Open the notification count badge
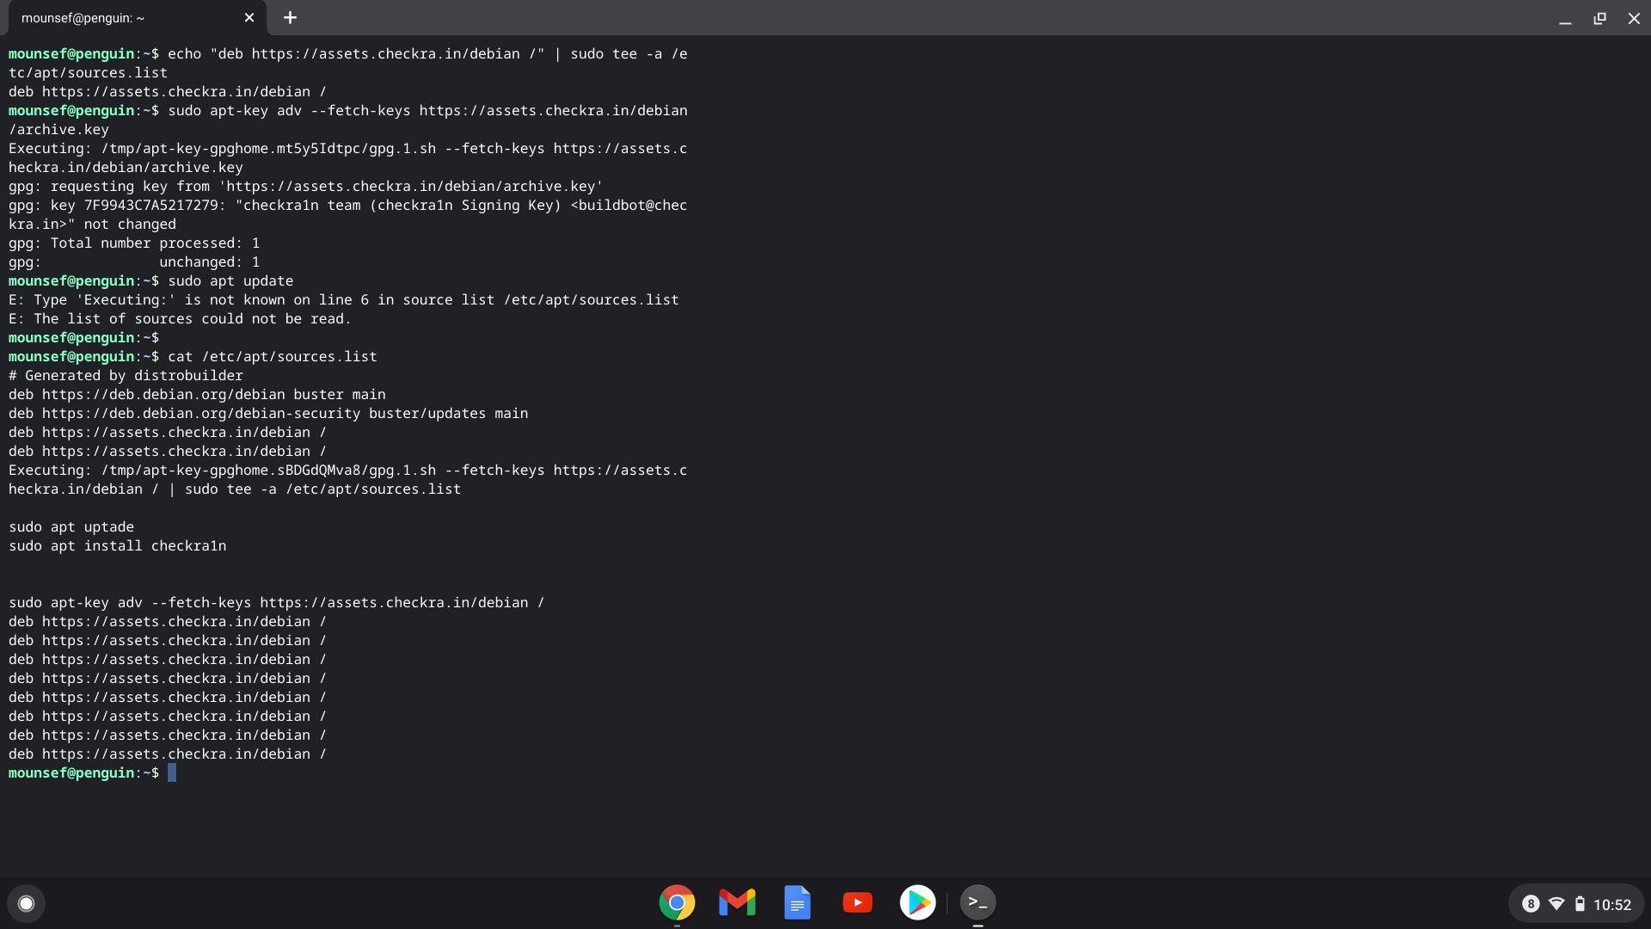Image resolution: width=1651 pixels, height=929 pixels. coord(1531,904)
